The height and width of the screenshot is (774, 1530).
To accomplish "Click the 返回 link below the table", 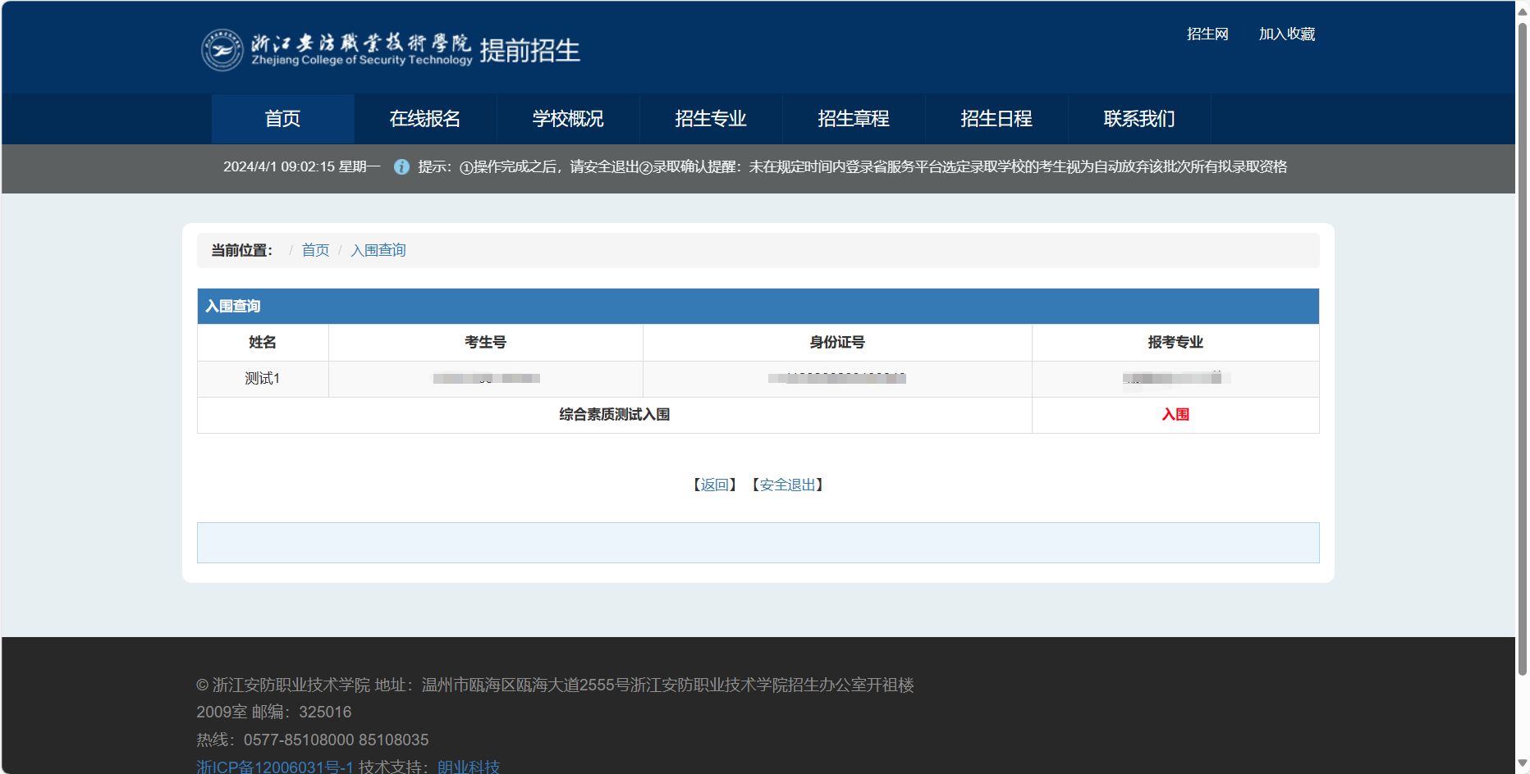I will (x=714, y=485).
